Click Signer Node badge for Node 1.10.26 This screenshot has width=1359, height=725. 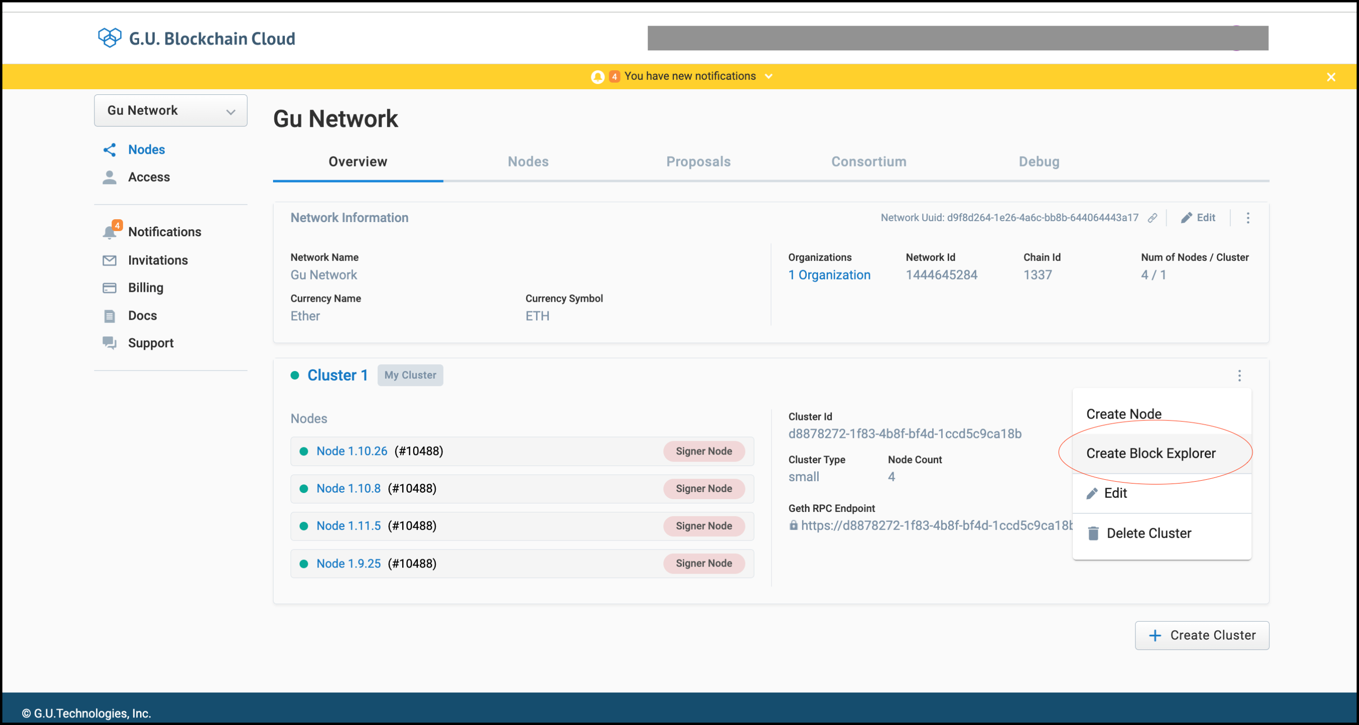click(x=704, y=451)
